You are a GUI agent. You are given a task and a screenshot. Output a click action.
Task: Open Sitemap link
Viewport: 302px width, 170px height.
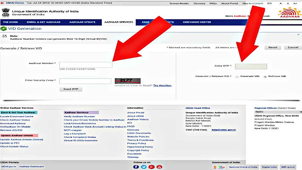tap(133, 157)
